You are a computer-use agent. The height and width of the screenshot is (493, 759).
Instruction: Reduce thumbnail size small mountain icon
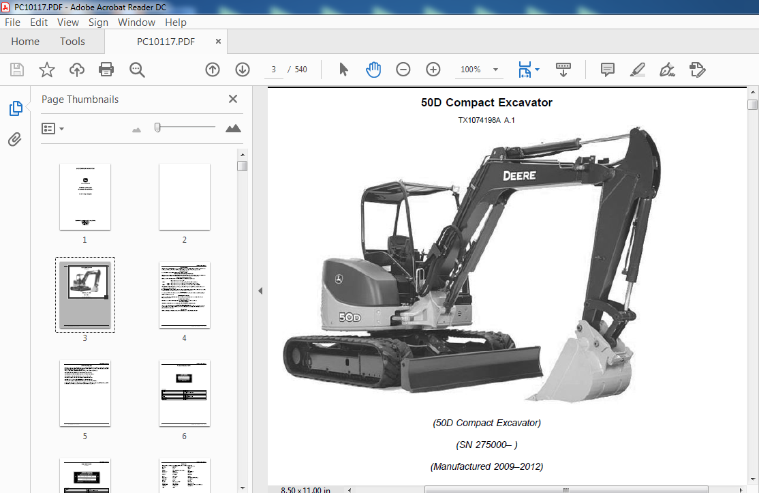point(136,130)
